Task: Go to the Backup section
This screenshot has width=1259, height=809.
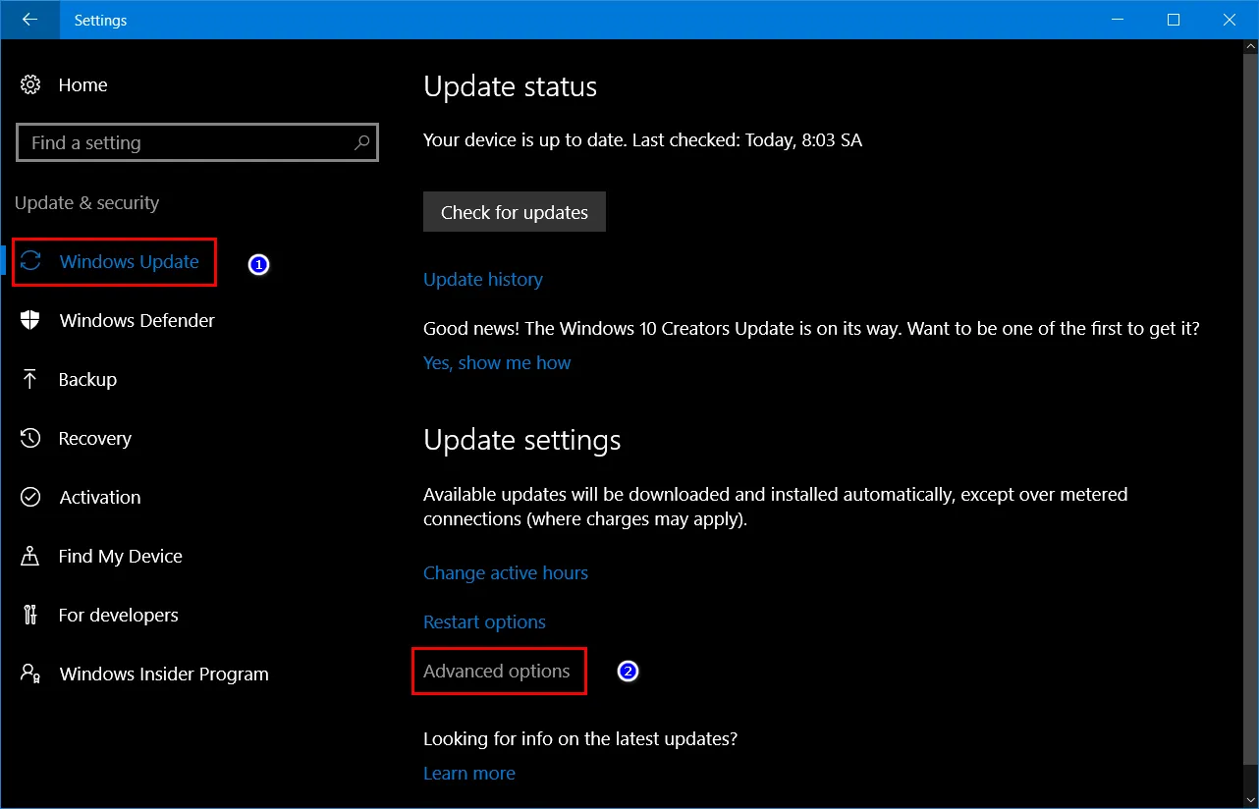Action: tap(87, 379)
